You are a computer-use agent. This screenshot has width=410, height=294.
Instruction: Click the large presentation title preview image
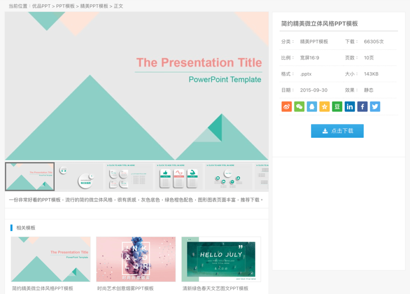(x=137, y=86)
